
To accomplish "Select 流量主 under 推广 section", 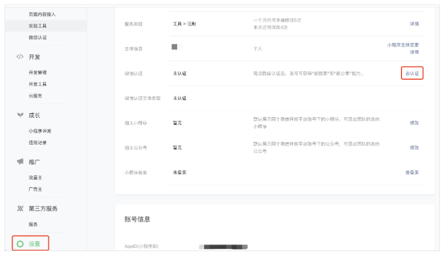I will [x=35, y=178].
